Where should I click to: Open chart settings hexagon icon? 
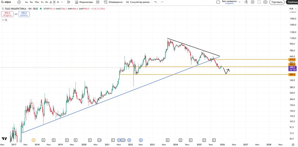click(253, 2)
